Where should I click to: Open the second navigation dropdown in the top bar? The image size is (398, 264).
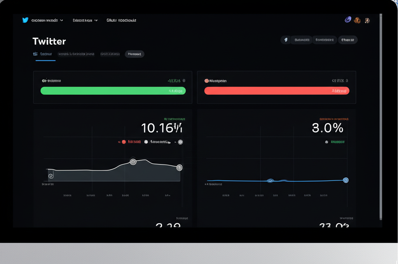tap(84, 20)
